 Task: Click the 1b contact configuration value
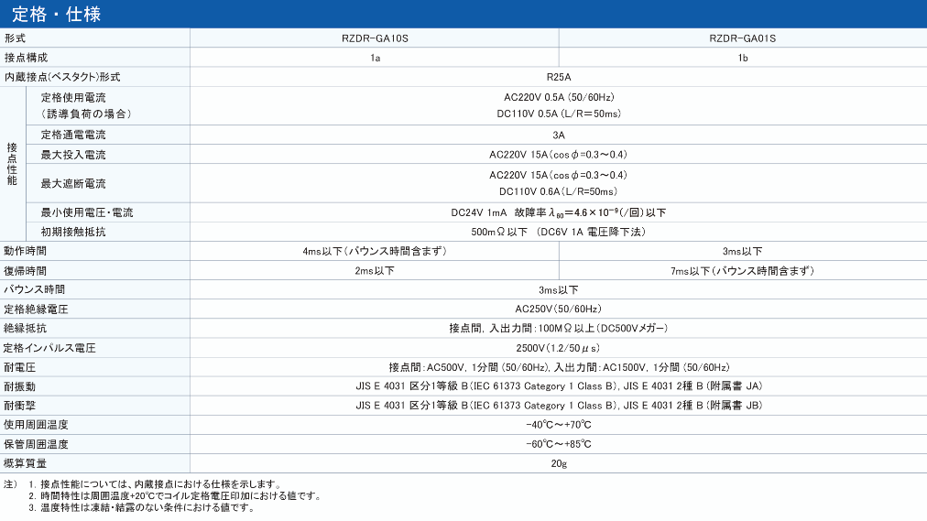[743, 58]
